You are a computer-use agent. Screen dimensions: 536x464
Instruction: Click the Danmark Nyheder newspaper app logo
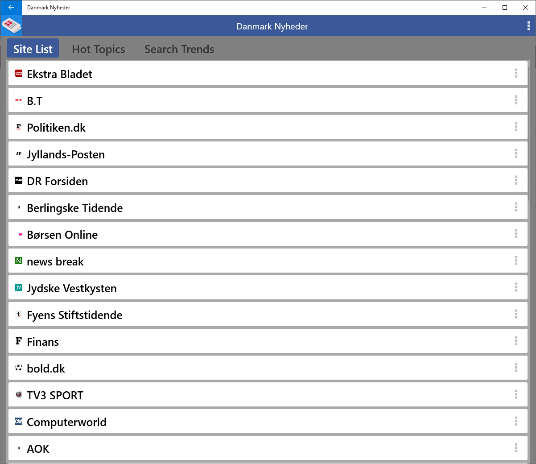pyautogui.click(x=11, y=25)
